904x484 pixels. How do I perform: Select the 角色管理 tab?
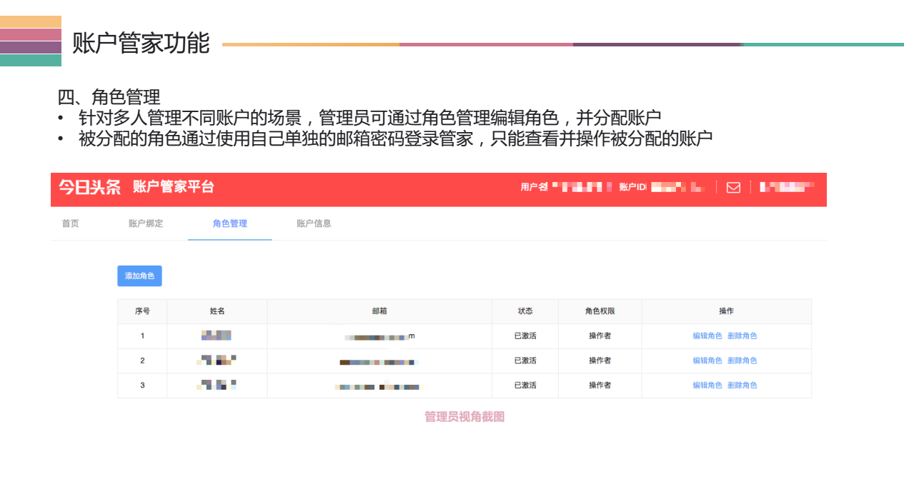(x=229, y=223)
